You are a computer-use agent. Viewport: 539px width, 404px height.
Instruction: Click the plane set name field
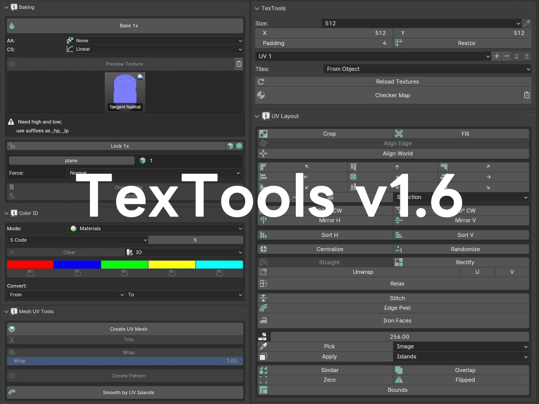(x=71, y=160)
